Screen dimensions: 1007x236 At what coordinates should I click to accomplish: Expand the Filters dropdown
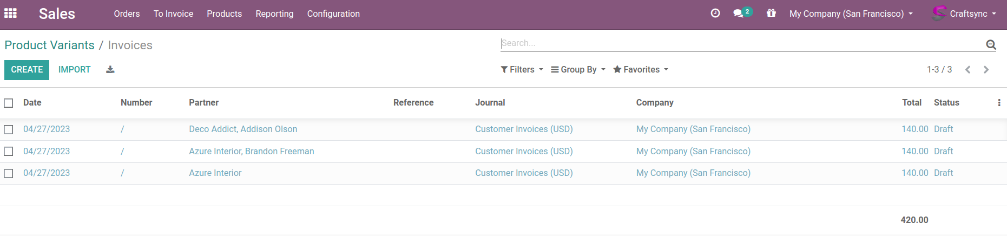click(522, 70)
